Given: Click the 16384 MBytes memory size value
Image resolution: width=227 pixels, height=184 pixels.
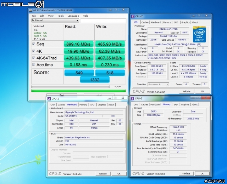Looking at the screenshot, I should click(154, 115).
